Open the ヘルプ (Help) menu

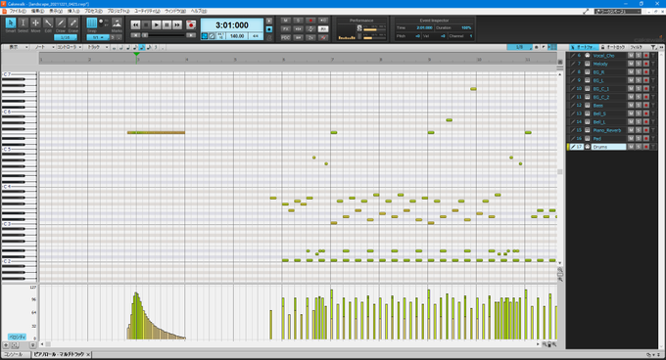(199, 11)
